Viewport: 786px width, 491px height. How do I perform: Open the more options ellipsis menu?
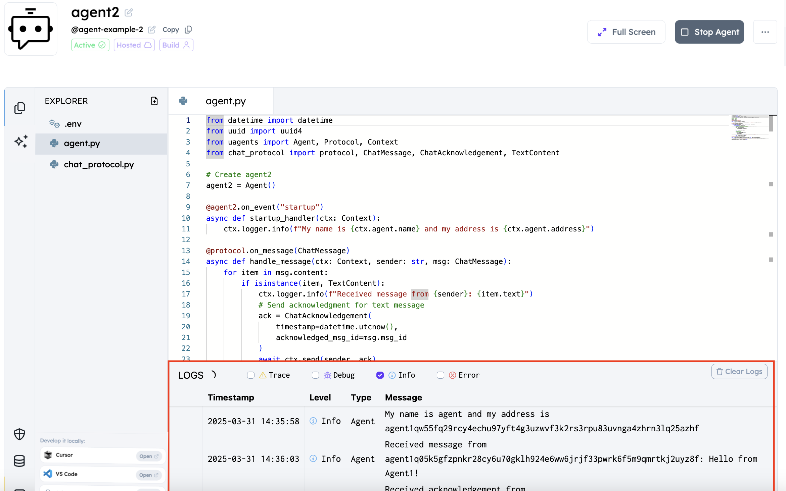pos(765,32)
